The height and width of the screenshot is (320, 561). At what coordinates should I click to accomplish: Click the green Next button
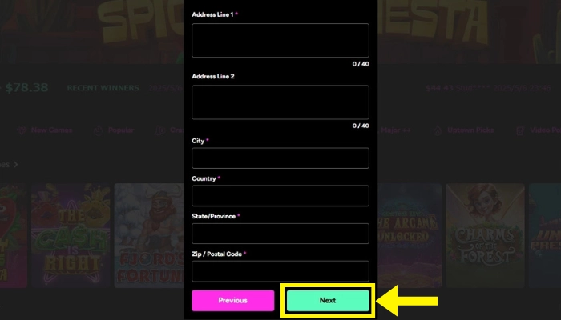click(328, 300)
